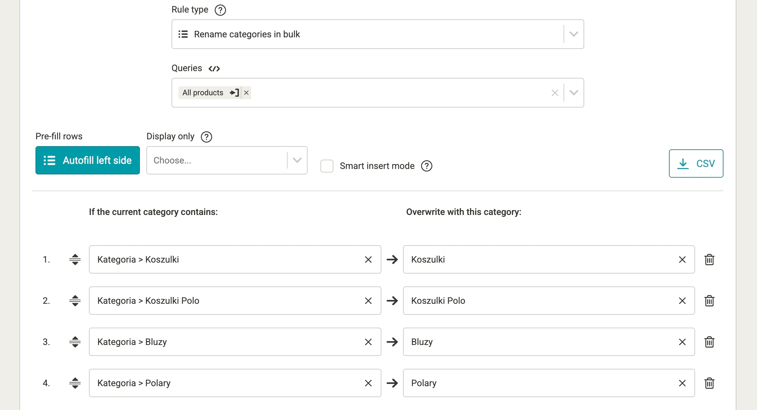The height and width of the screenshot is (410, 757).
Task: Edit the Kategoria > Bluzy field
Action: [235, 342]
